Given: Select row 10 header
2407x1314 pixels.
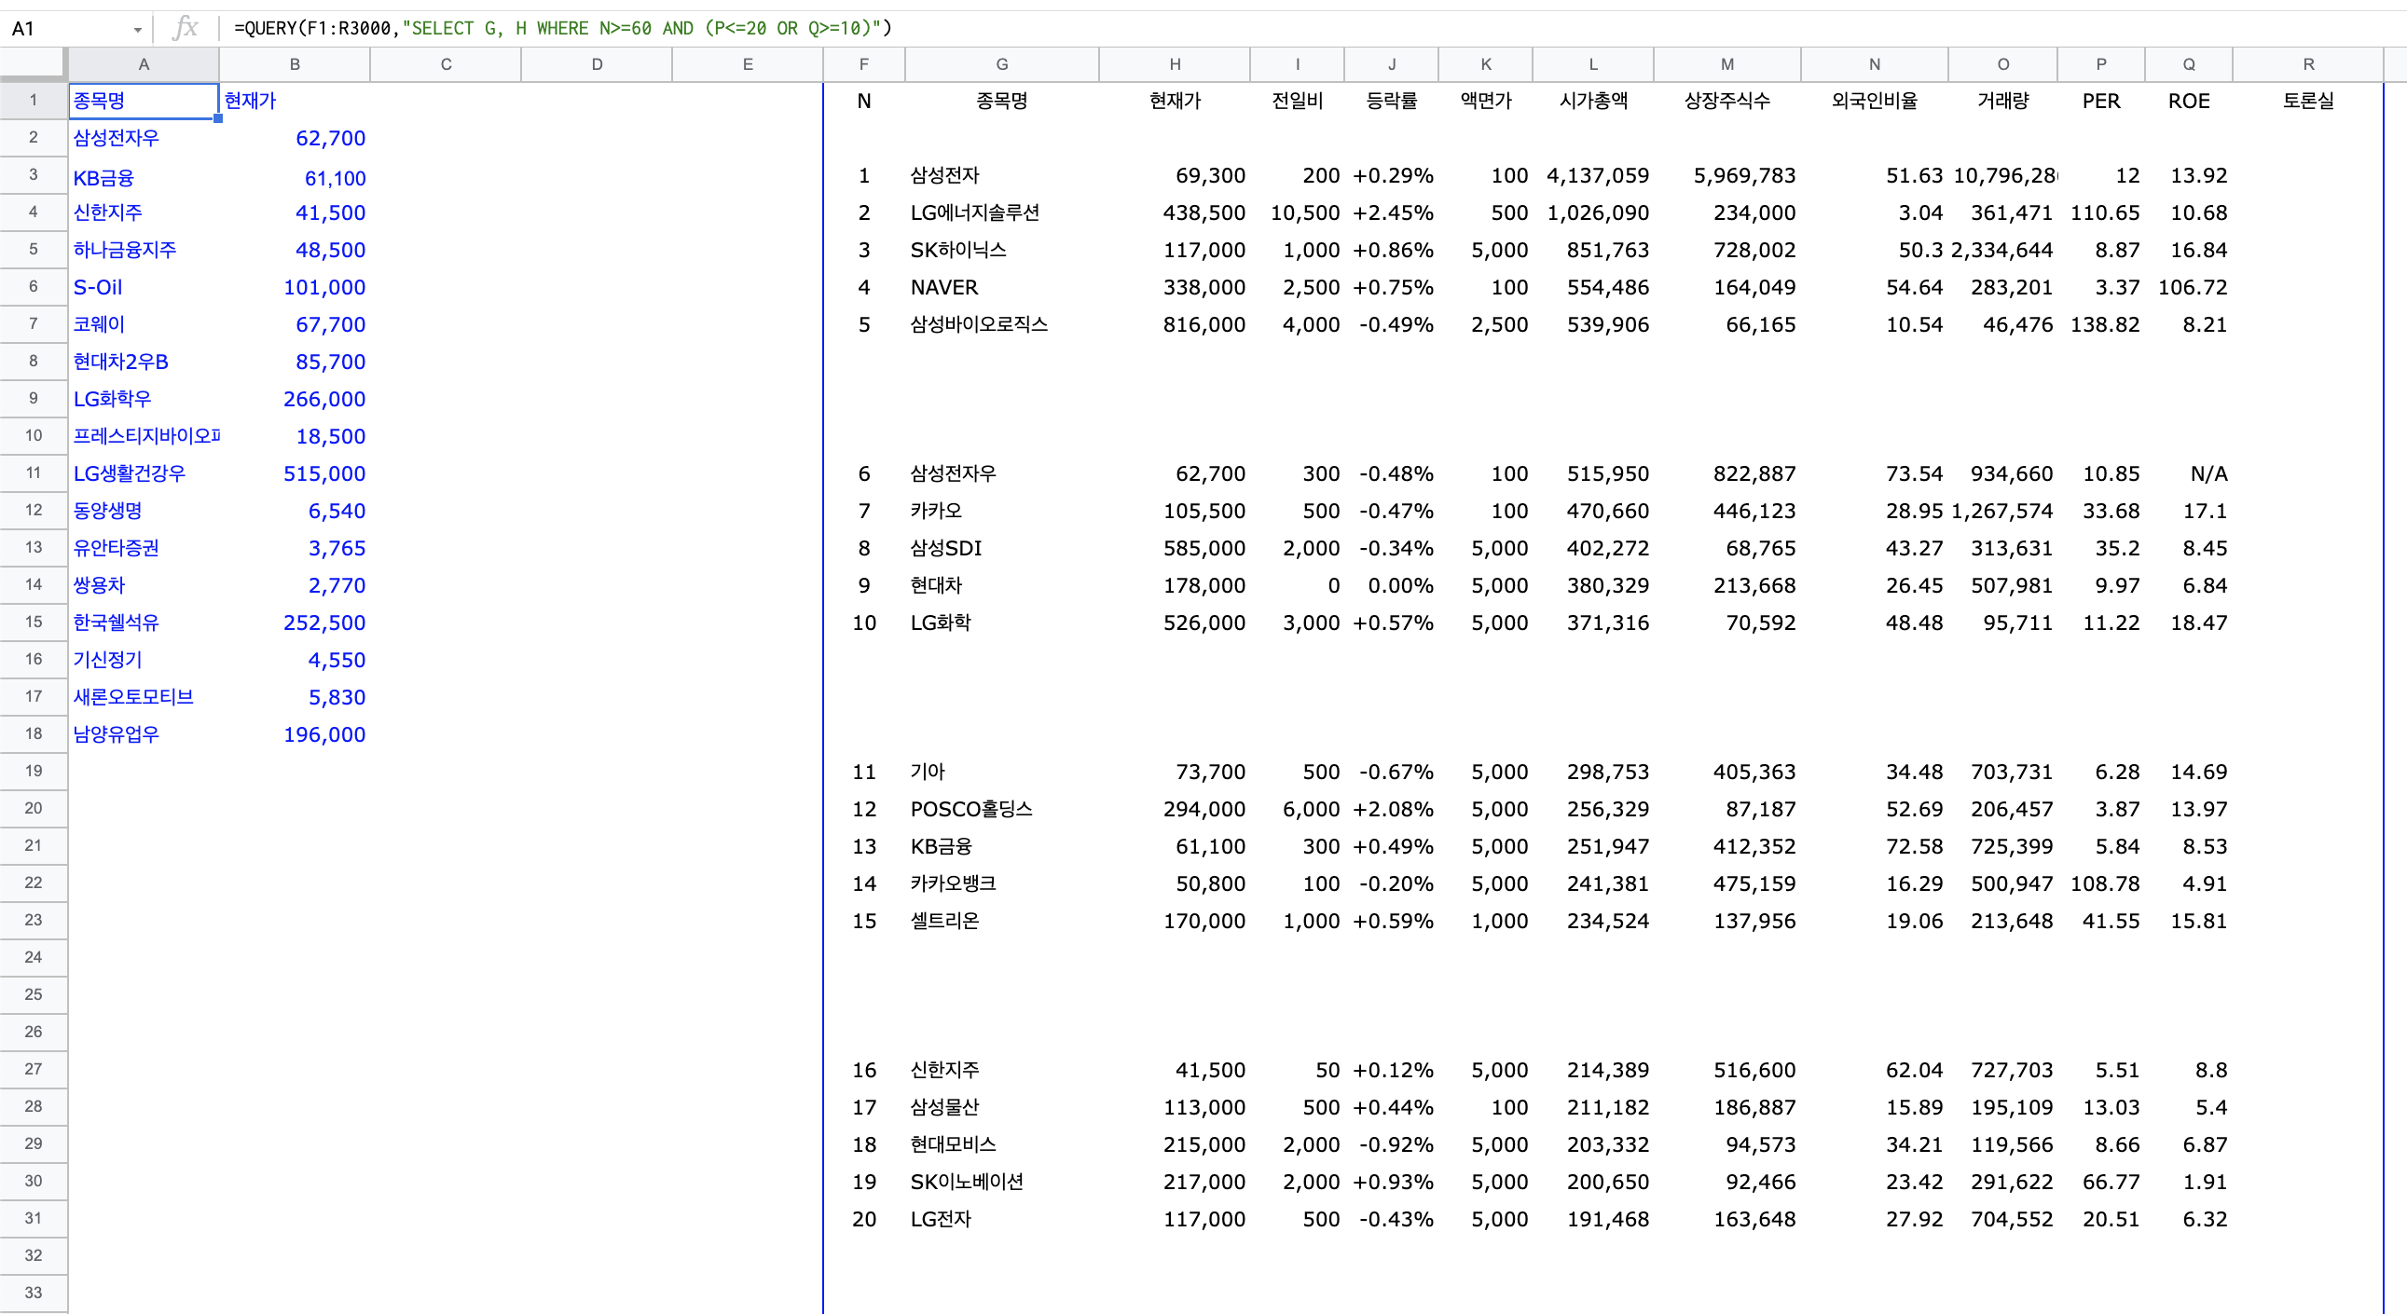Looking at the screenshot, I should 34,436.
